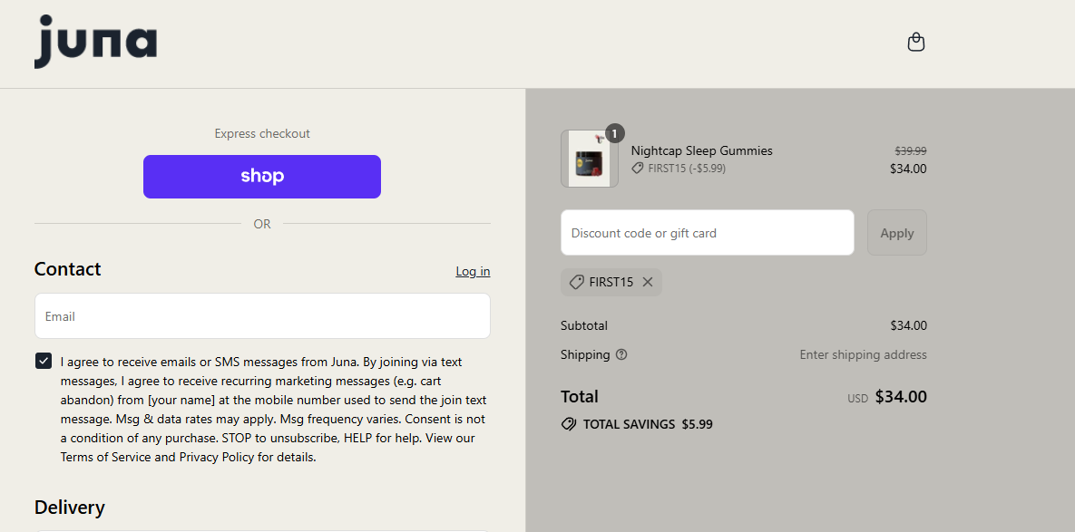Checkout with the purple Shop Pay button
The height and width of the screenshot is (532, 1075).
point(261,176)
